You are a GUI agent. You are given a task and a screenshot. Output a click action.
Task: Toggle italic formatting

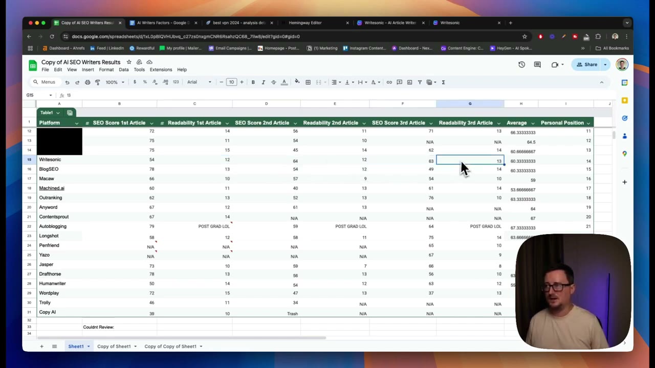click(263, 82)
